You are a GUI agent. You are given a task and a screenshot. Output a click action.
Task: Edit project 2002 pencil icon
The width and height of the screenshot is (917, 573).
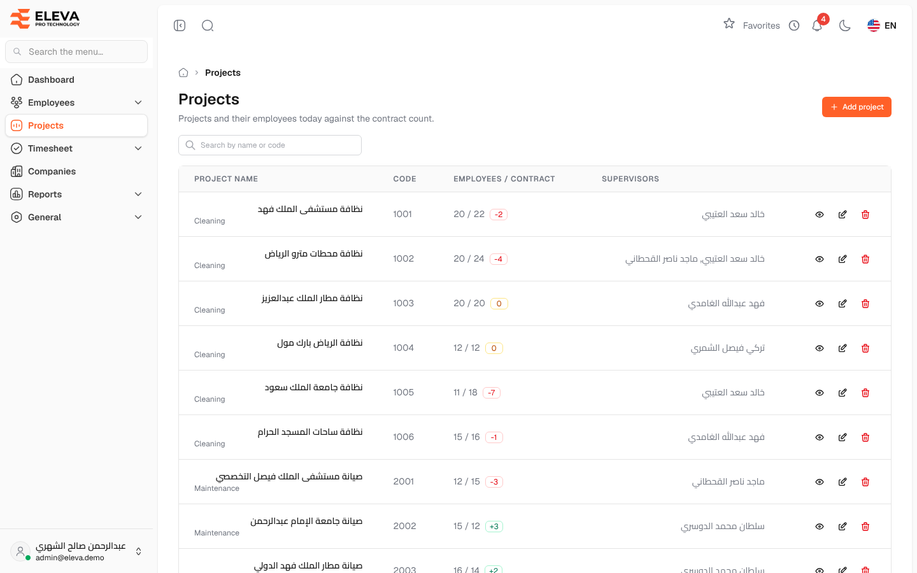click(842, 527)
